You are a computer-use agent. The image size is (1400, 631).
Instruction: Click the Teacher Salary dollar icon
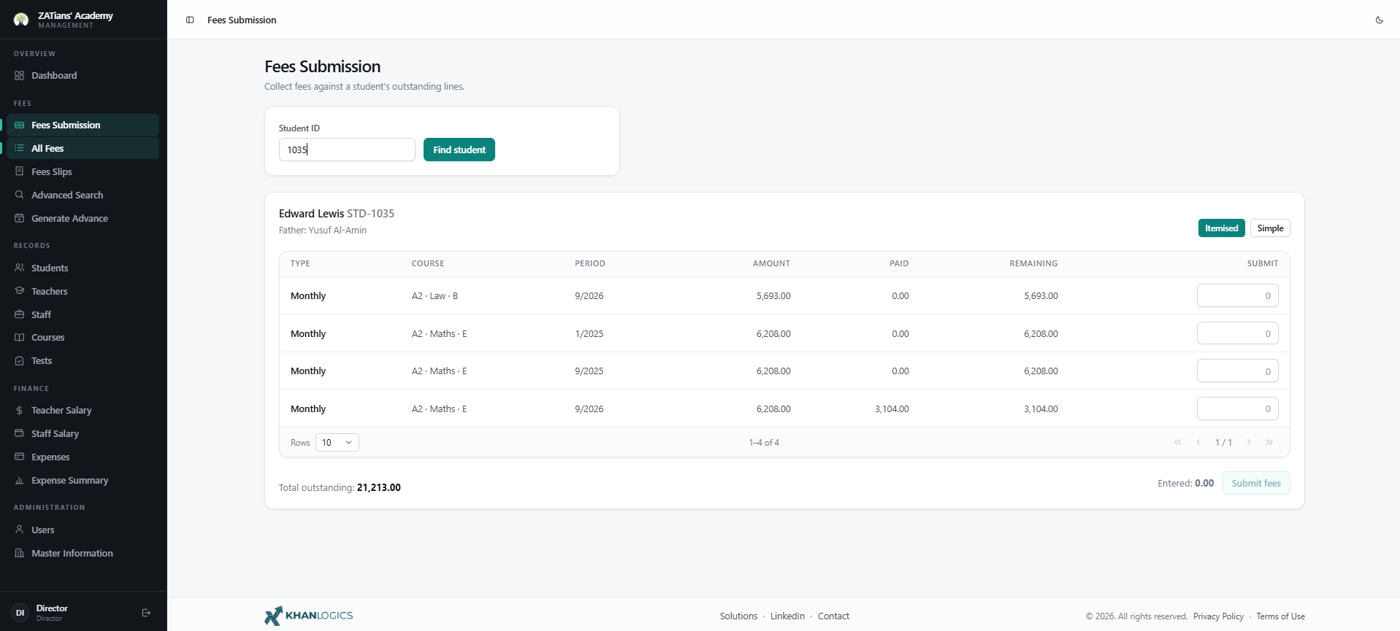coord(20,410)
